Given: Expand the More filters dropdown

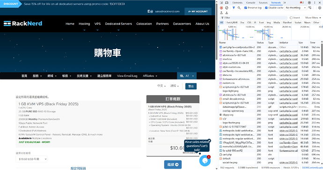Looking at the screenshot, I should 313,18.
